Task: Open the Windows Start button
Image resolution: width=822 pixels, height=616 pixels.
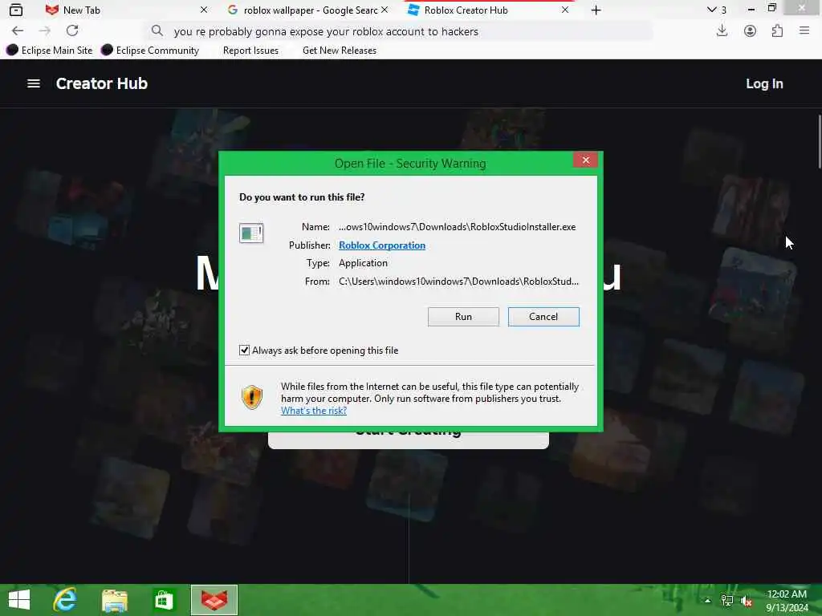Action: coord(19,600)
